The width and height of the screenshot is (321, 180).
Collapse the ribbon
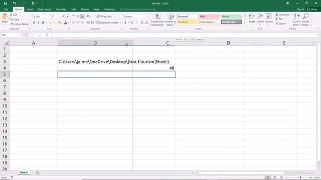pyautogui.click(x=318, y=29)
